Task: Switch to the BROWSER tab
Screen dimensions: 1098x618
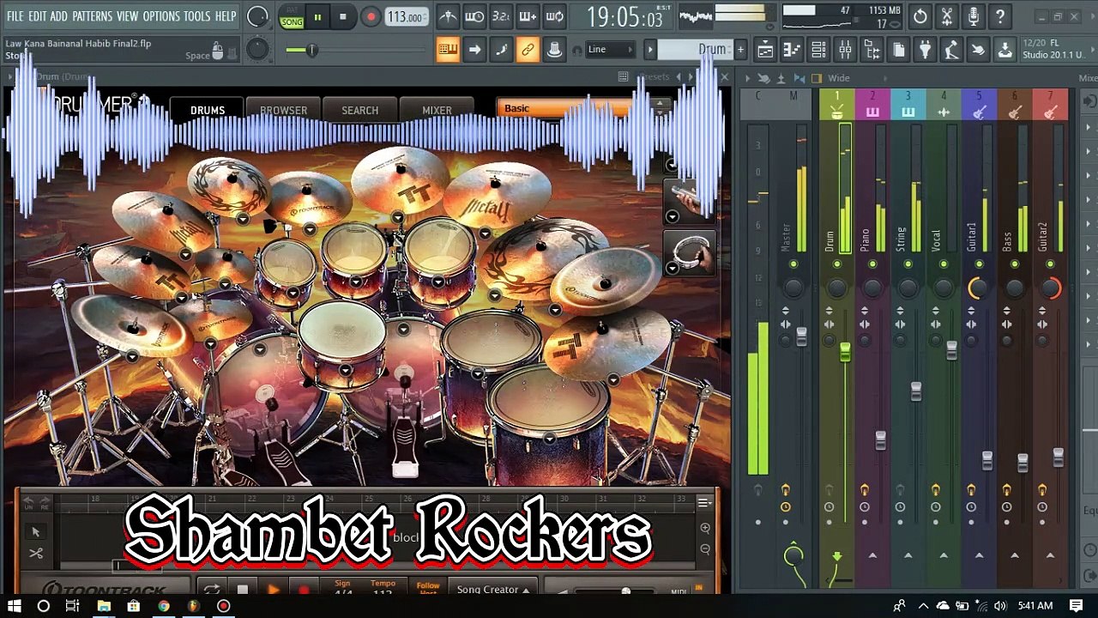Action: pos(283,110)
